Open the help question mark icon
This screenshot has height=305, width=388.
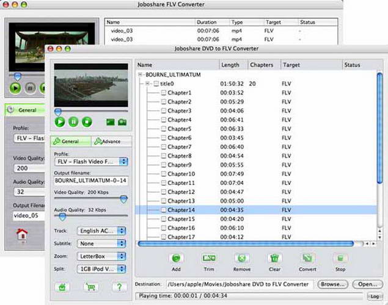tap(120, 287)
